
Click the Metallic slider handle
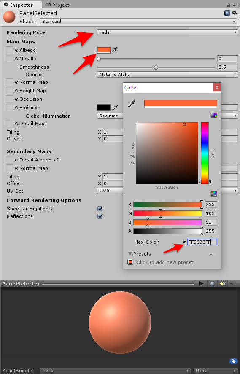click(x=99, y=59)
